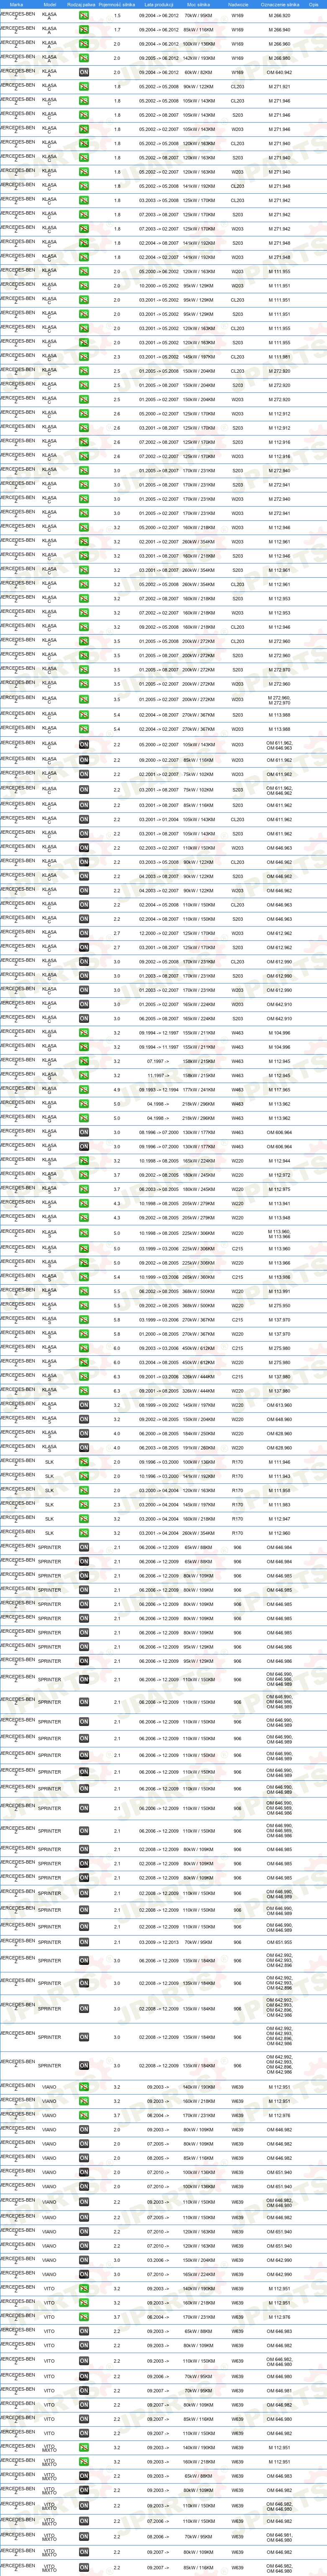Click PB icon in SLK M 112.947 row

(x=84, y=1519)
